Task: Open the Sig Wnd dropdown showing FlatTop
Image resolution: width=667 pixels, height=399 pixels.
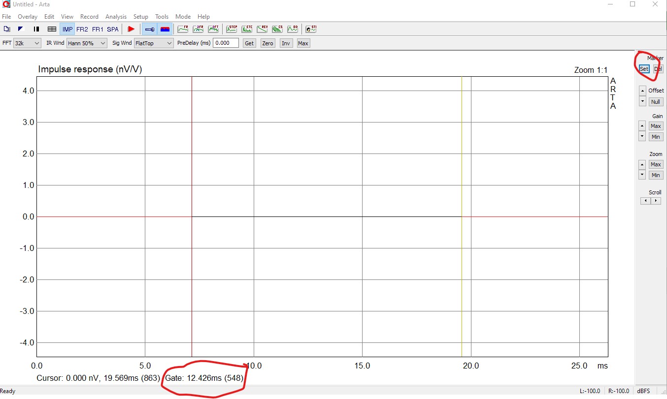Action: tap(154, 43)
